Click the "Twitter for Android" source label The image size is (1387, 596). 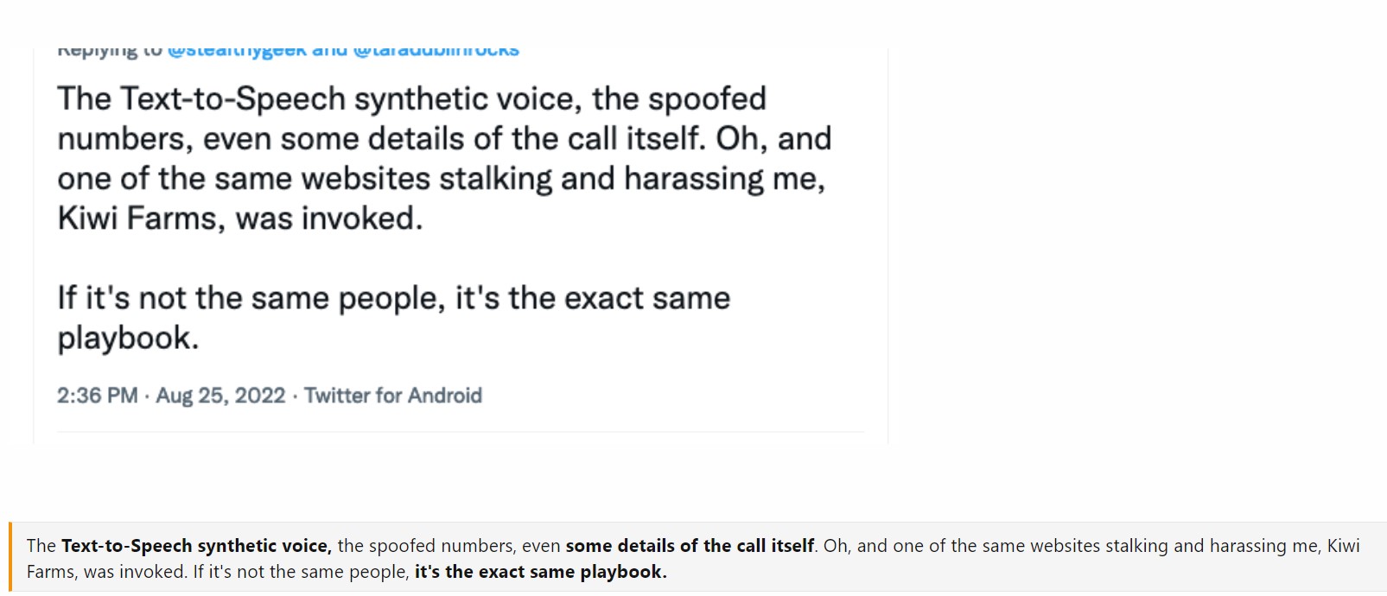pos(393,396)
